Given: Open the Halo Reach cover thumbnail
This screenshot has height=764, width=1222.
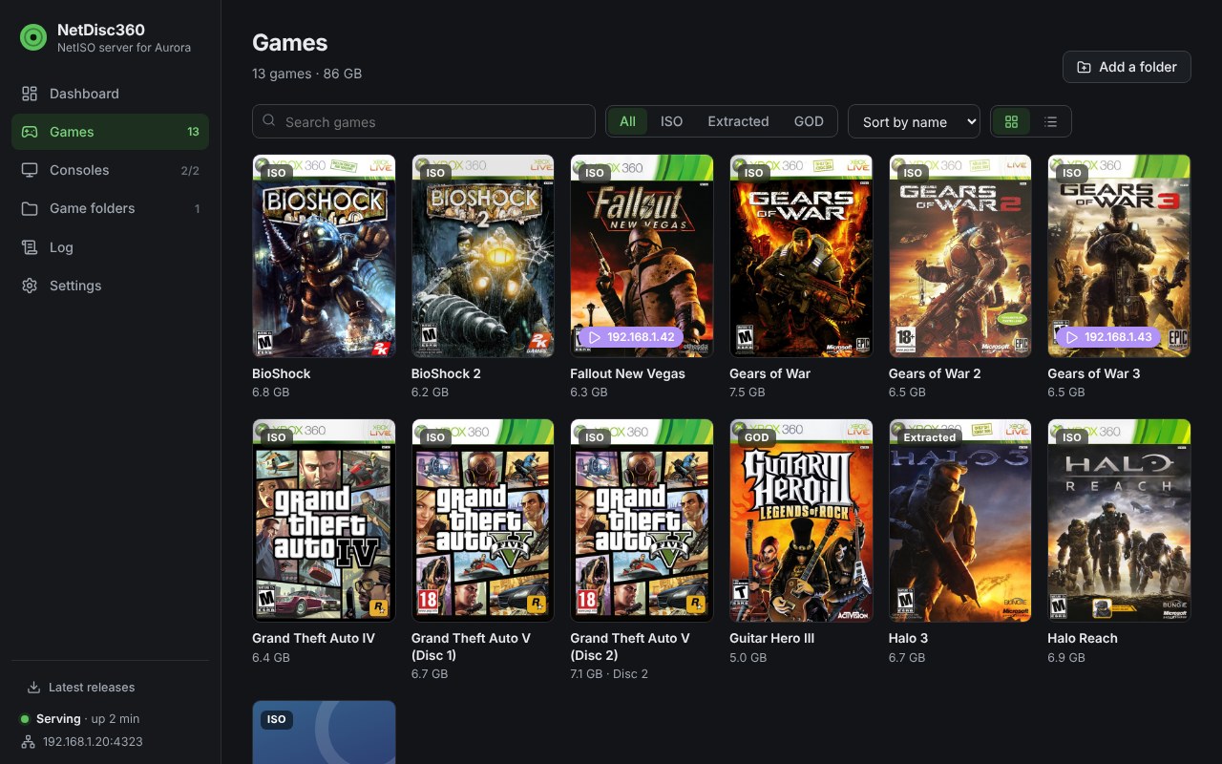Looking at the screenshot, I should pyautogui.click(x=1119, y=520).
